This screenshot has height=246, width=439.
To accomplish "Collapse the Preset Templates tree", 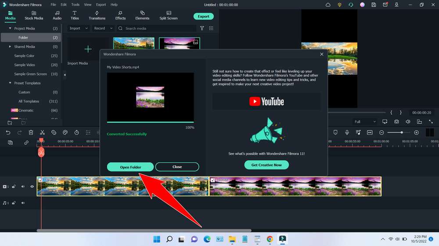I will click(10, 83).
